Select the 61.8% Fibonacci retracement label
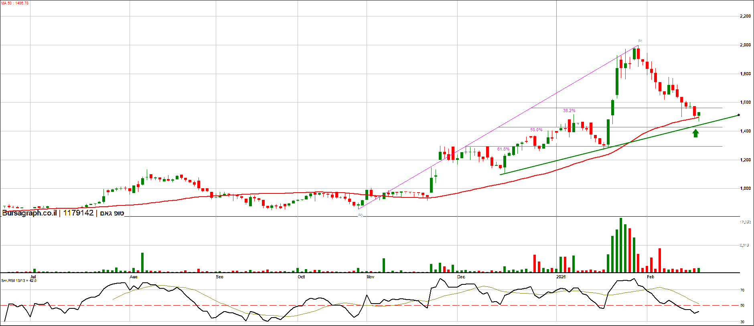 tap(503, 149)
